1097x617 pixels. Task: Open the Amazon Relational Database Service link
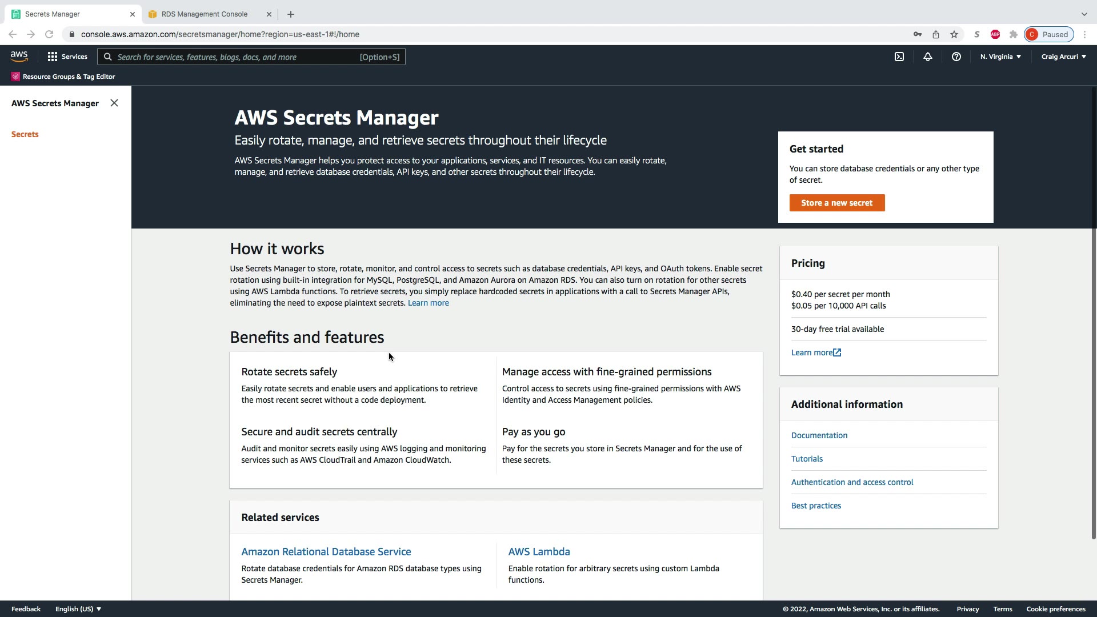(326, 552)
